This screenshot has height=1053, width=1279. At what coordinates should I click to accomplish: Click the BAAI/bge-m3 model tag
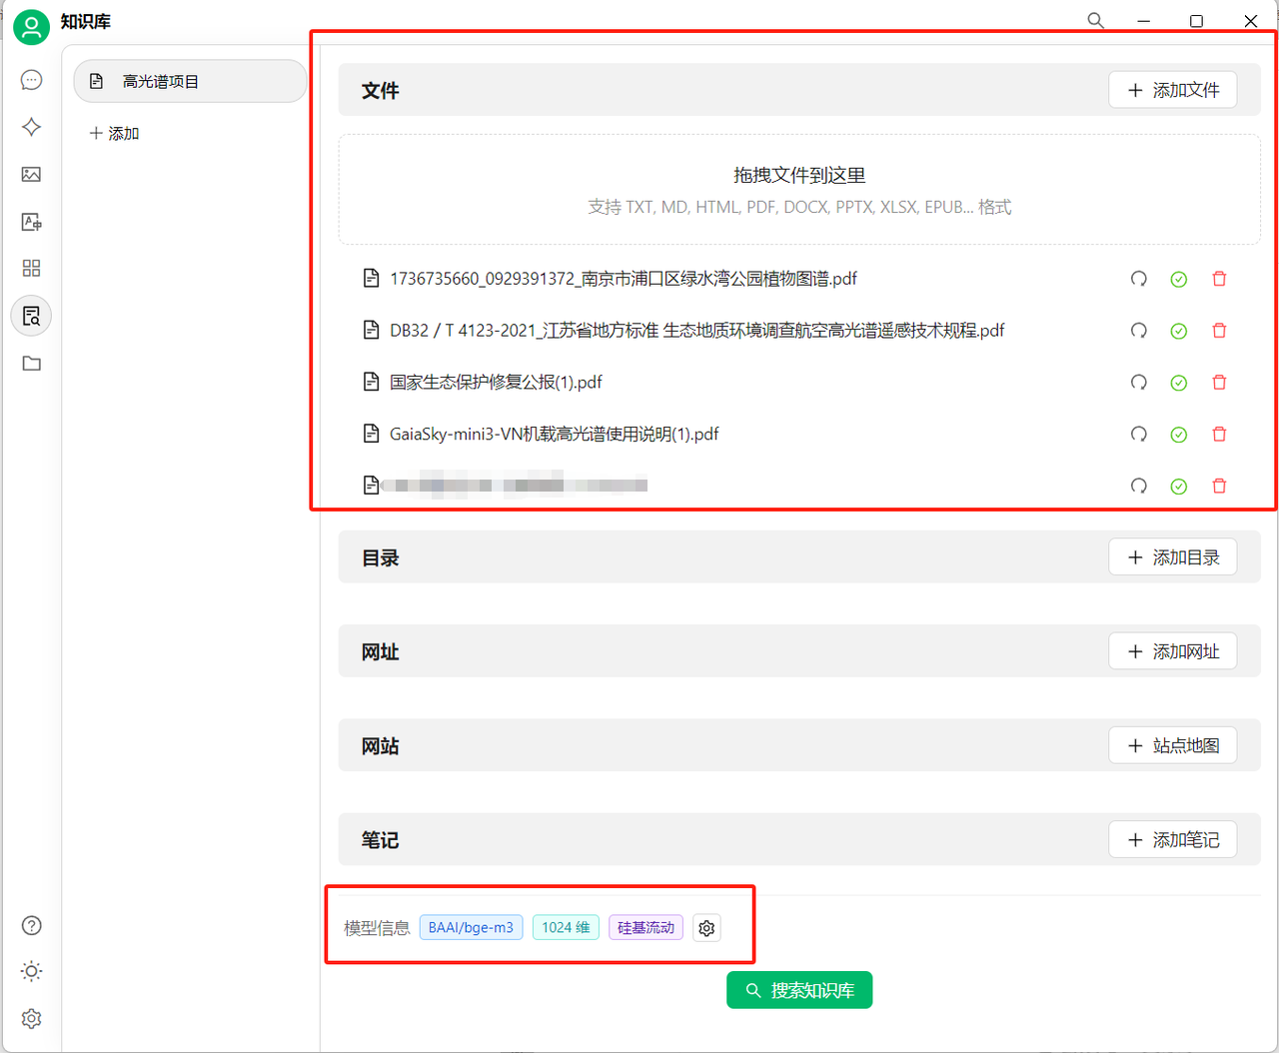click(471, 927)
